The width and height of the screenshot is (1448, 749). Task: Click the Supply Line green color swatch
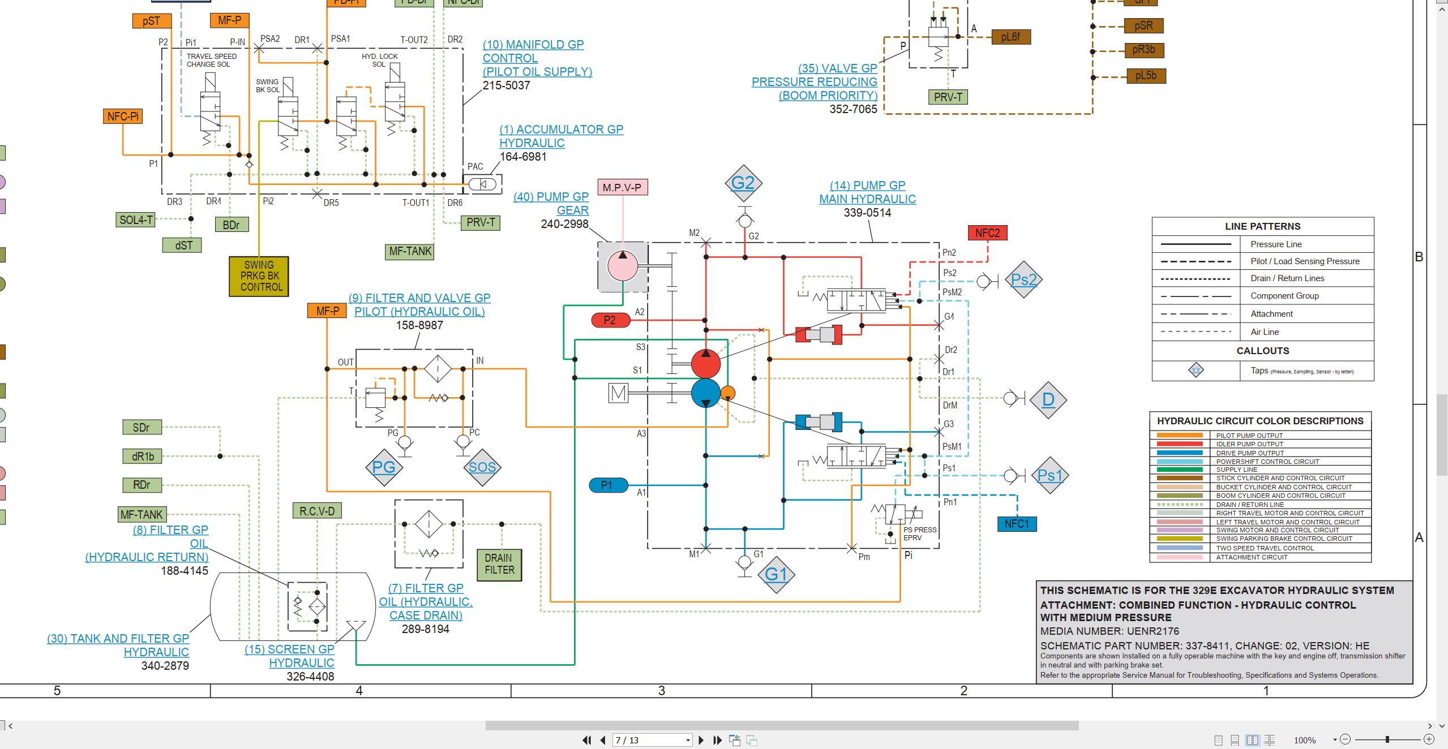coord(1179,470)
